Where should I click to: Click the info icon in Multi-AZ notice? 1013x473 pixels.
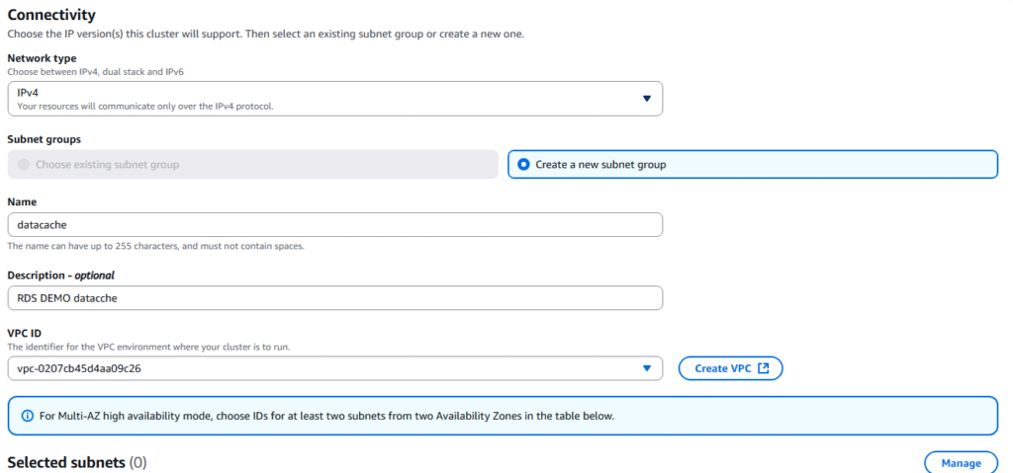pyautogui.click(x=27, y=416)
